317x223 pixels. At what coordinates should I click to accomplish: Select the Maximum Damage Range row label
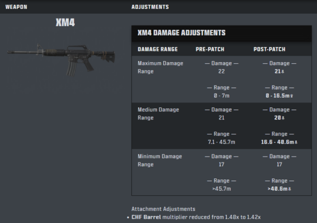click(160, 67)
